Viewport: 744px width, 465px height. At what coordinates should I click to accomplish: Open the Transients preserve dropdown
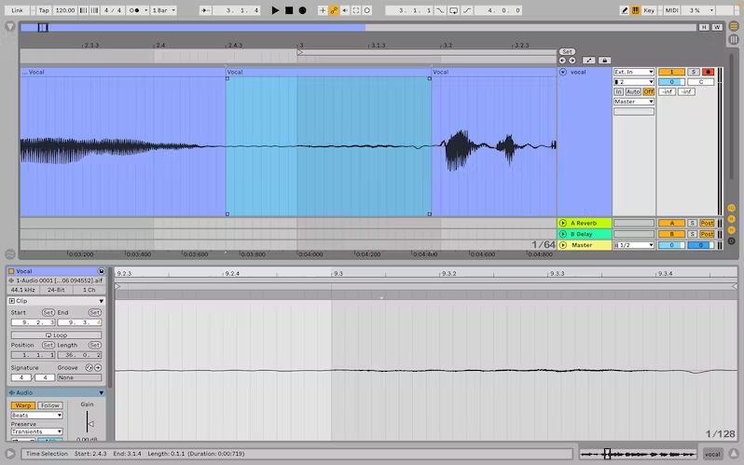[x=36, y=431]
